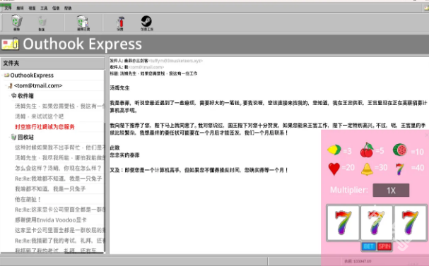429x266 pixels.
Task: Click the red SPIN button
Action: (x=384, y=246)
